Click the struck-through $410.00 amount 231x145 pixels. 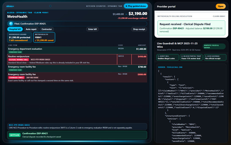point(142,56)
